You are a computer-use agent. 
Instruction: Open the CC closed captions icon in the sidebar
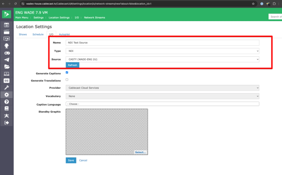[x=7, y=80]
